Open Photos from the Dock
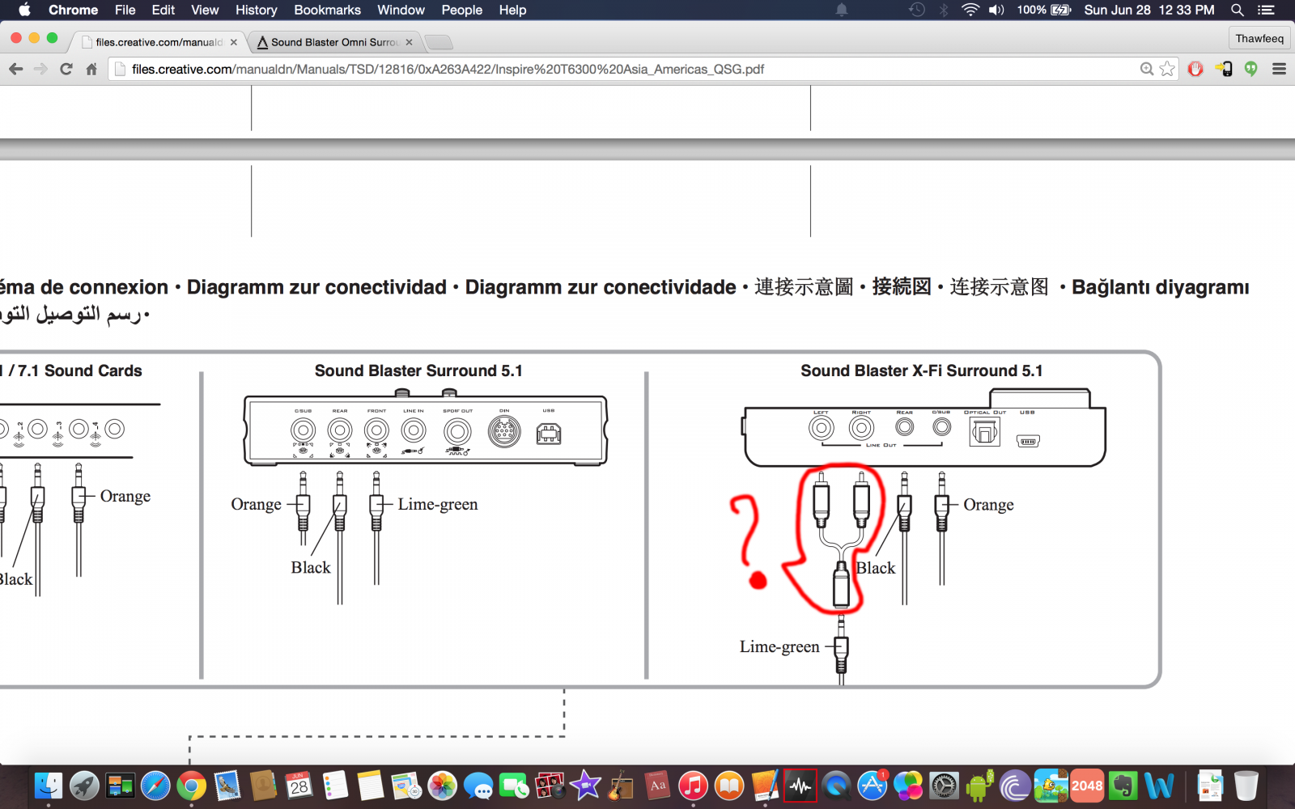Screen dimensions: 1295x809 [x=443, y=786]
